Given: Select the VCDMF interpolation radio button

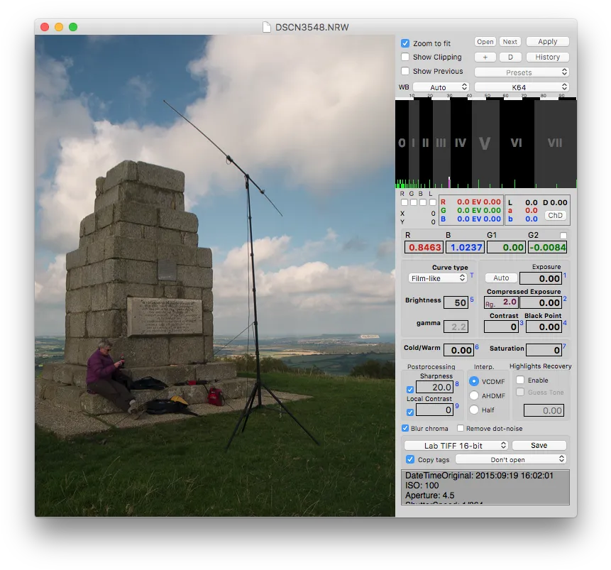Looking at the screenshot, I should 474,381.
